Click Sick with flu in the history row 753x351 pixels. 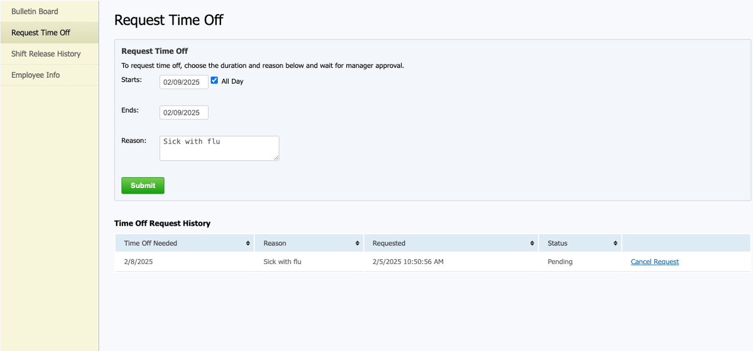pos(282,262)
